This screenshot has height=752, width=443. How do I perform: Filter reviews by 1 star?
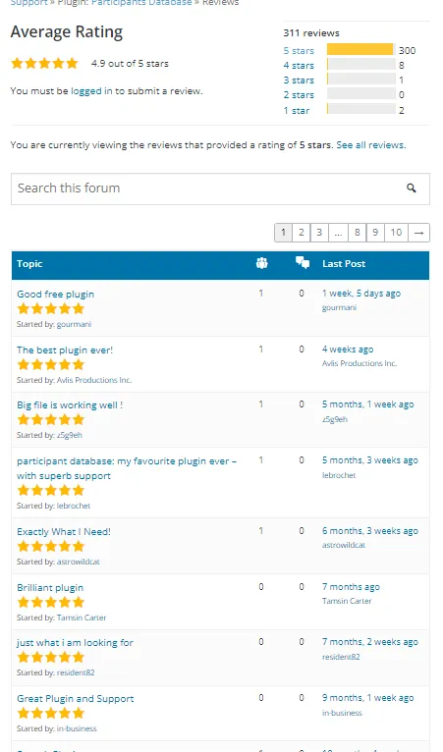click(x=296, y=110)
